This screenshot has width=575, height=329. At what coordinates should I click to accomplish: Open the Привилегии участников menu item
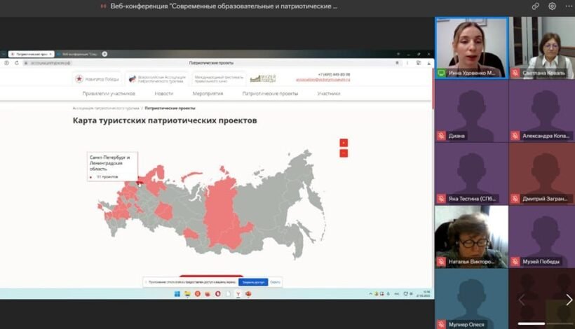pyautogui.click(x=109, y=93)
